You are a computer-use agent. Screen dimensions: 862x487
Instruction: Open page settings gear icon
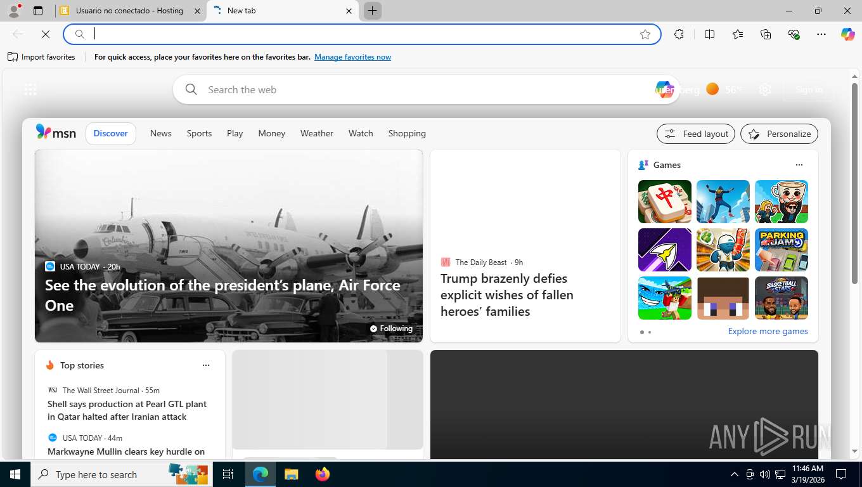tap(765, 89)
